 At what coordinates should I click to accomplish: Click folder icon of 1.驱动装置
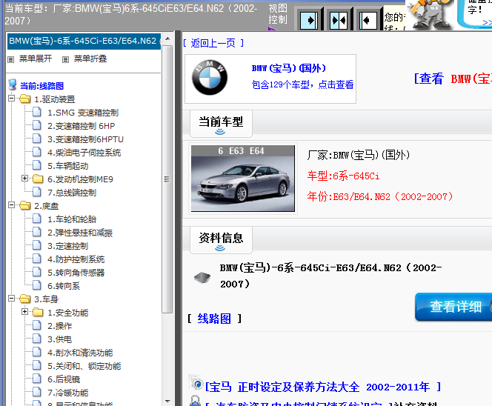(x=24, y=99)
